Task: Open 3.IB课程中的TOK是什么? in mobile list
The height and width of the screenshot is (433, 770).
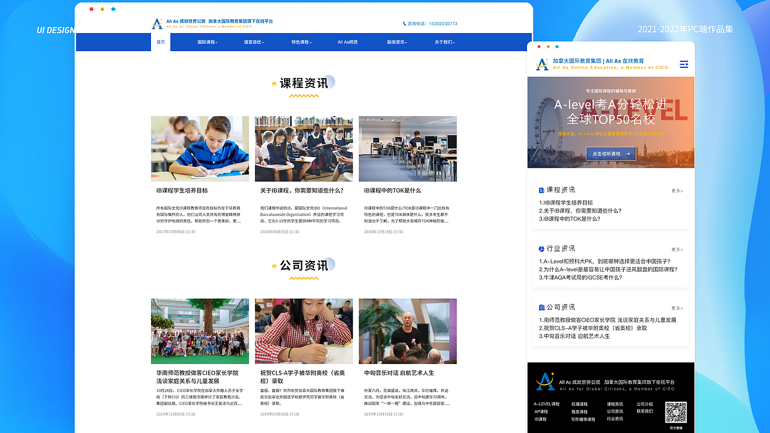Action: click(570, 219)
